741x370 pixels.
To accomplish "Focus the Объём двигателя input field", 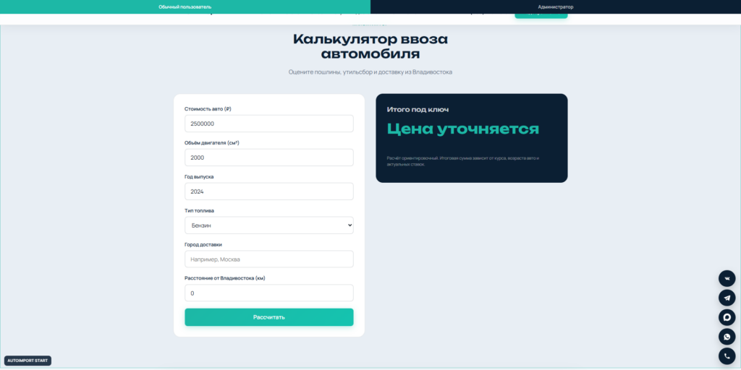I will coord(269,158).
